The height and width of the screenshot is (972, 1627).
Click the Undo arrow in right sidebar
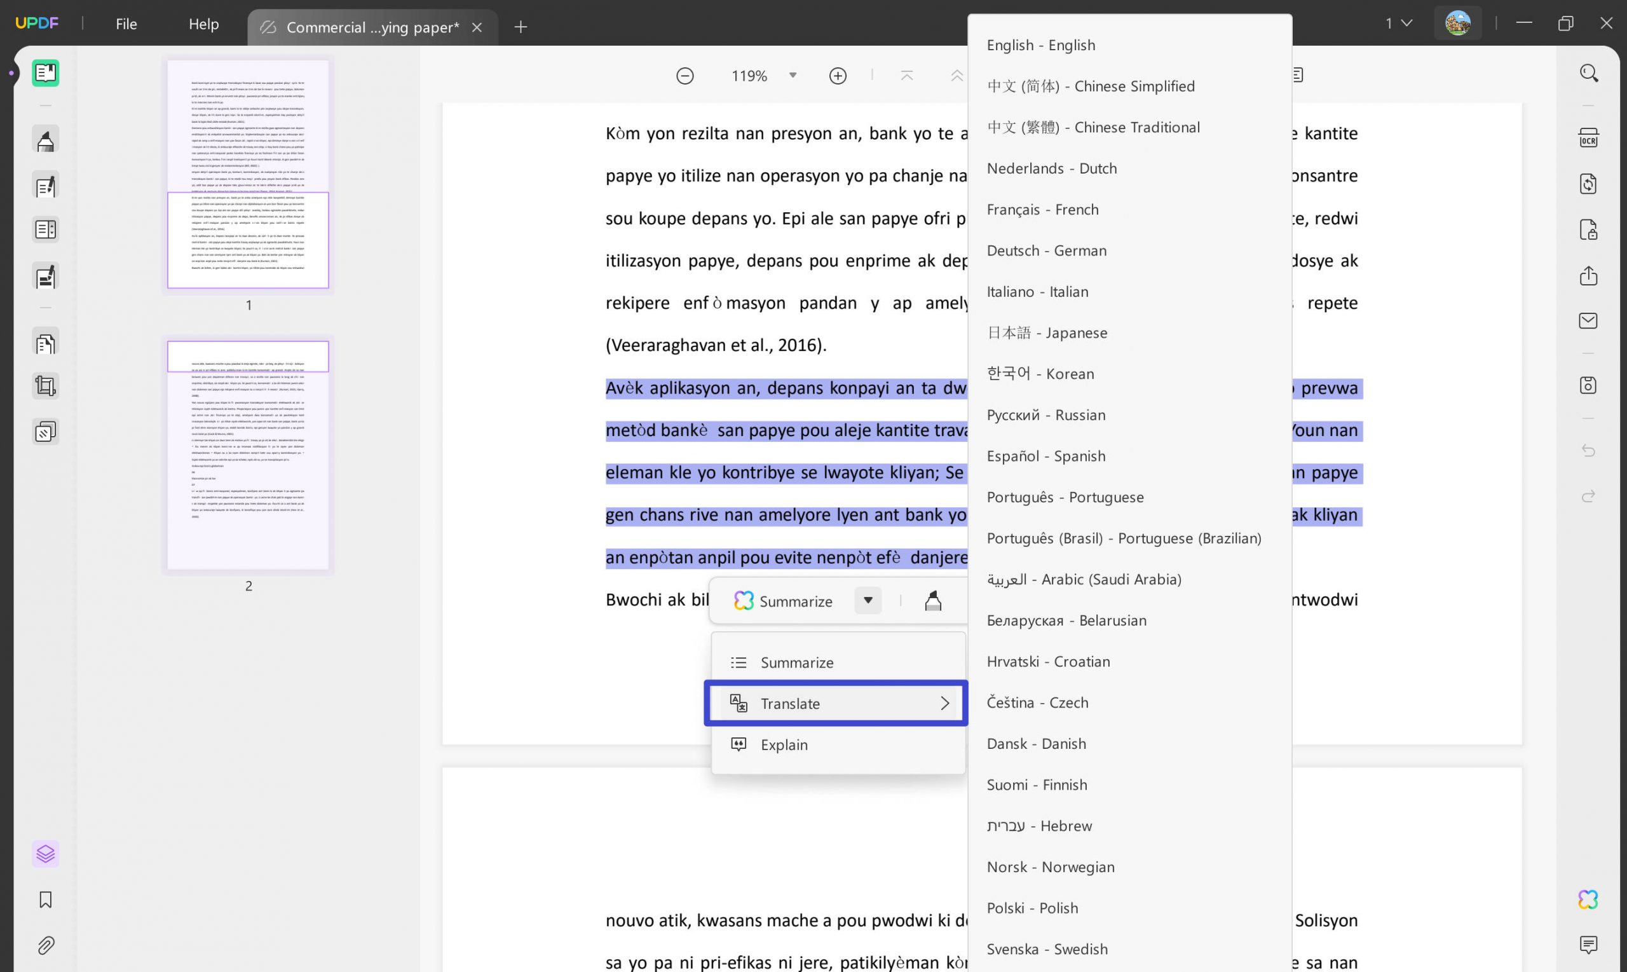coord(1588,451)
